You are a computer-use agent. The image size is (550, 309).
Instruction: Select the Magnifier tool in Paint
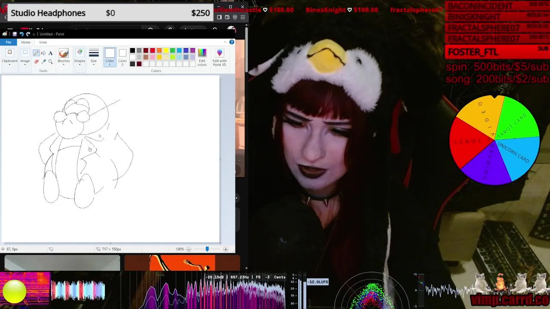click(50, 61)
